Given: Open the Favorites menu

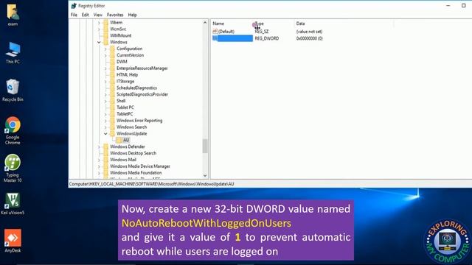Looking at the screenshot, I should 115,15.
